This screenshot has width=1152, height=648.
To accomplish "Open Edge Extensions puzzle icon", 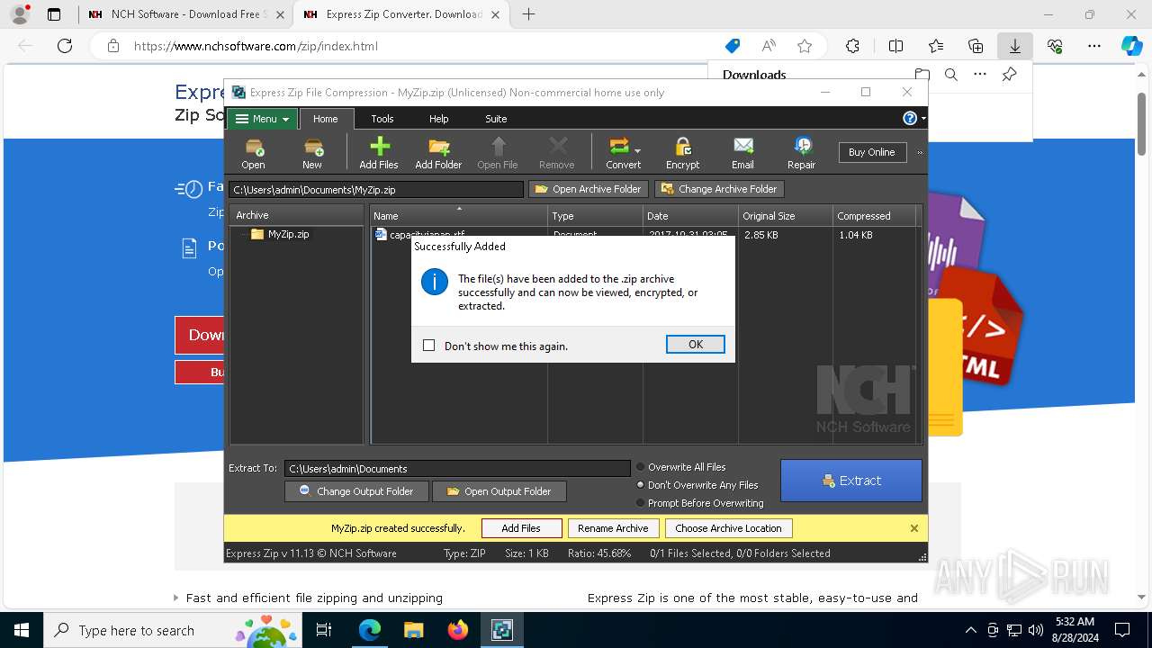I will (x=852, y=46).
